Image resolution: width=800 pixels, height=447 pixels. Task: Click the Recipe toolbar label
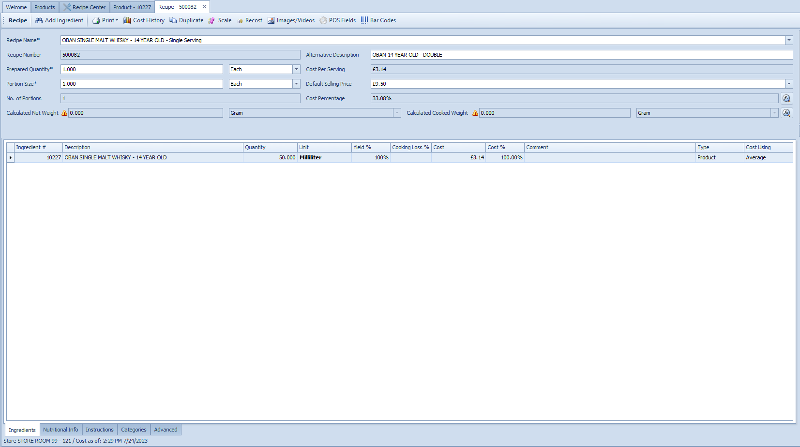18,20
